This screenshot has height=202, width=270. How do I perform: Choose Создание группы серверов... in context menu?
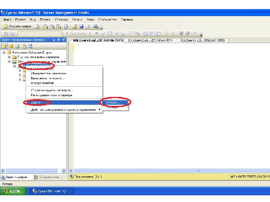[x=52, y=91]
